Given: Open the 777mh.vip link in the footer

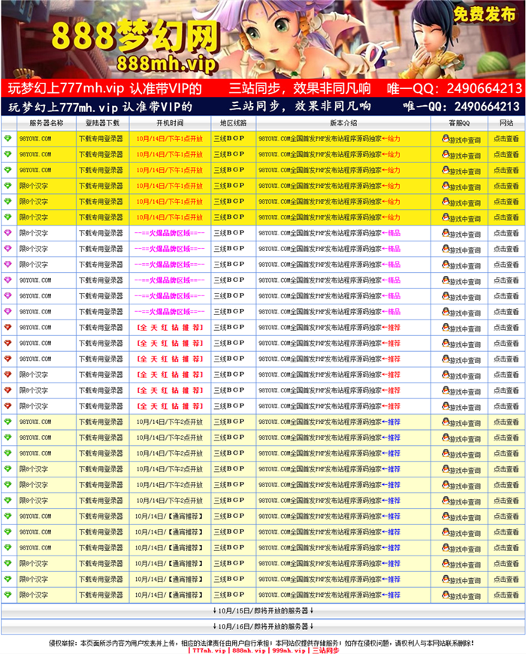Looking at the screenshot, I should point(209,649).
